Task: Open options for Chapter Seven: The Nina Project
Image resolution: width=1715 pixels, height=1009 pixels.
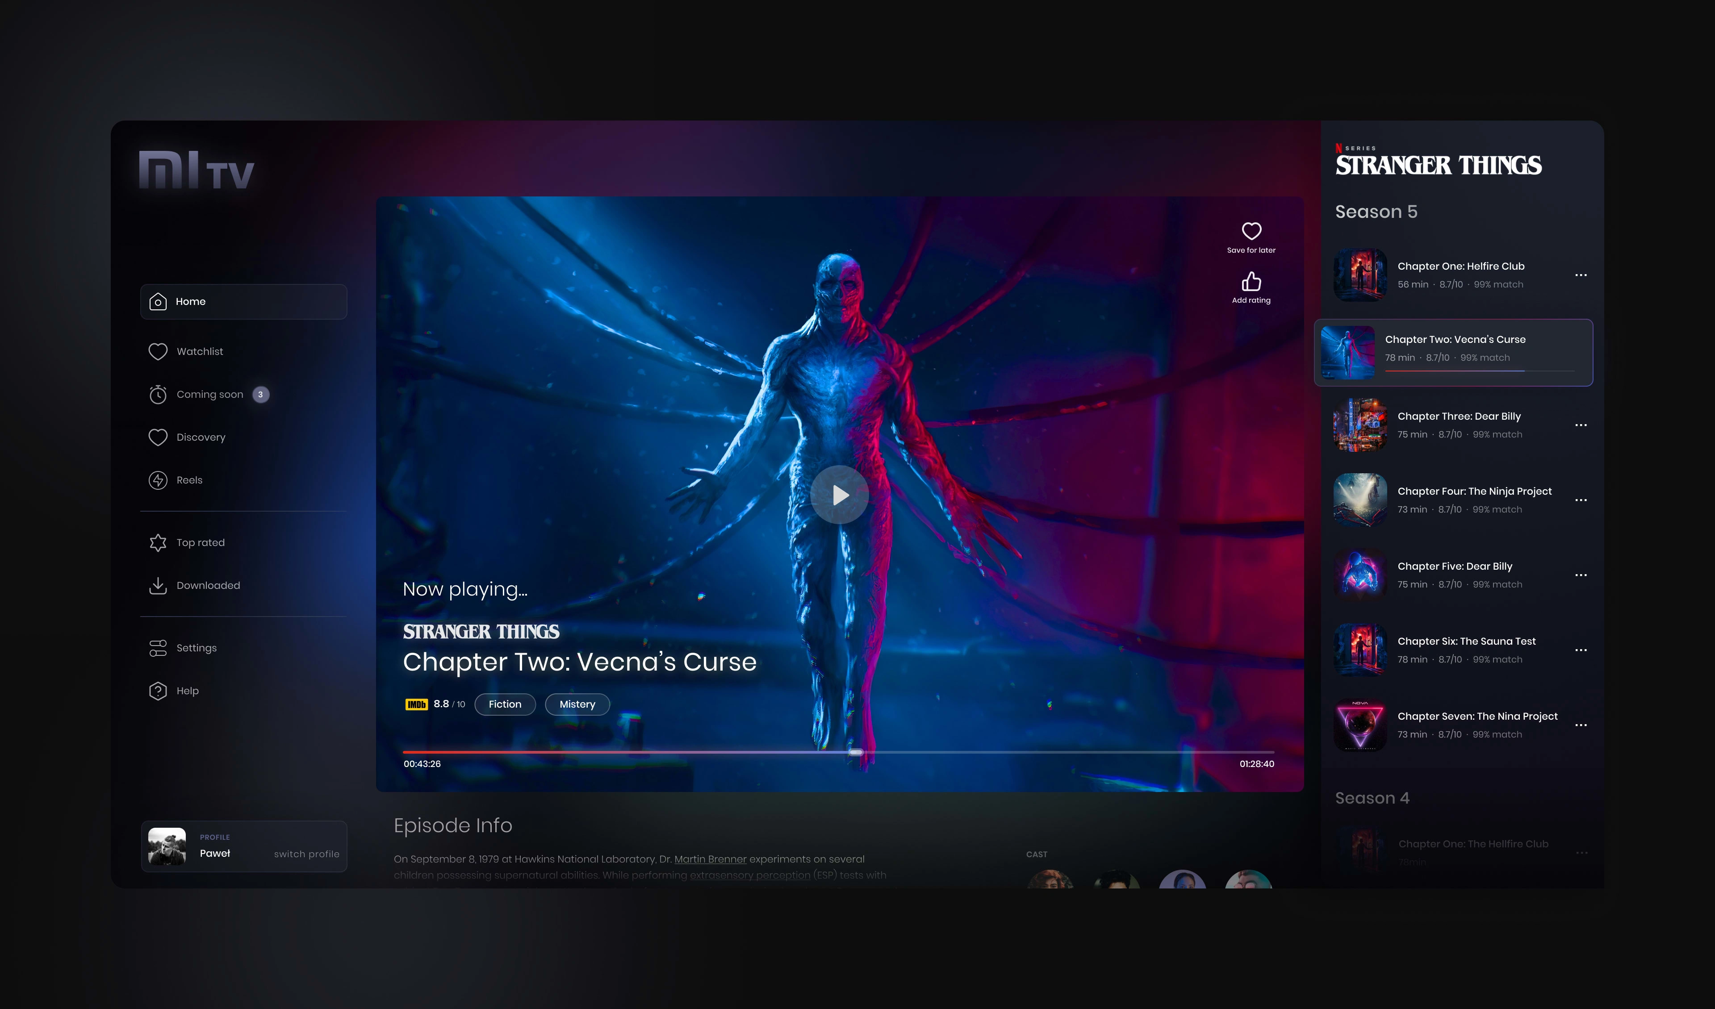Action: click(x=1581, y=725)
